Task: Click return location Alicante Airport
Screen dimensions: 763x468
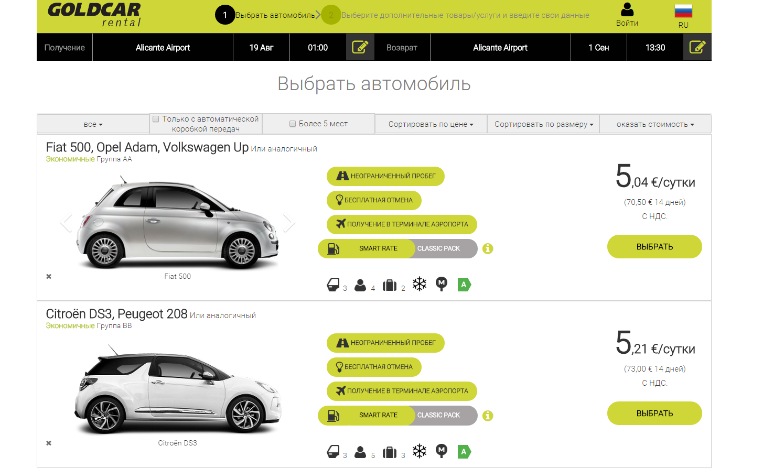Action: 500,47
